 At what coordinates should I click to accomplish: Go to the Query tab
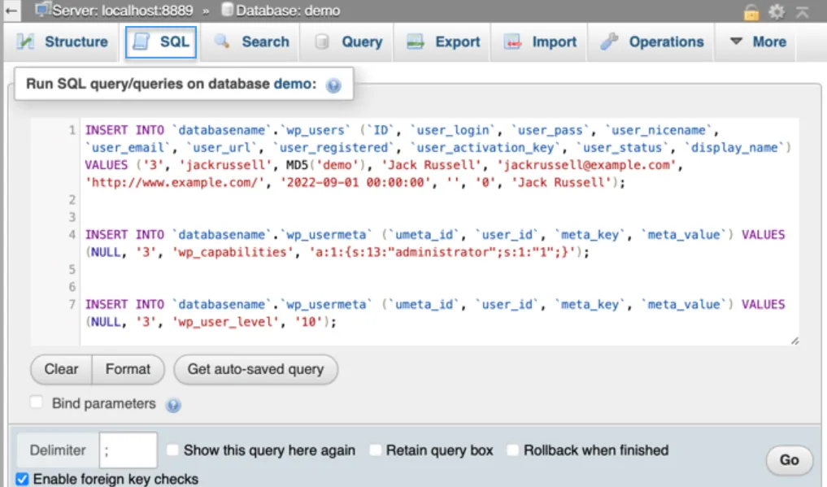point(348,41)
